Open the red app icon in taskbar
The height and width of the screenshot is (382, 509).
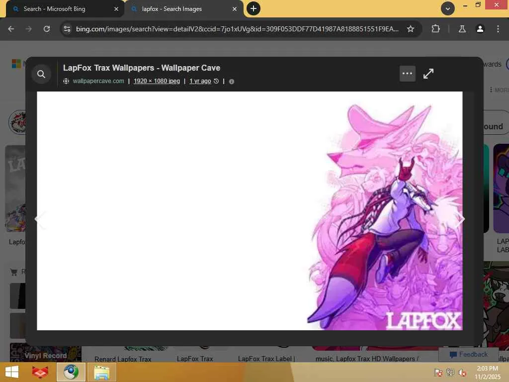click(x=40, y=372)
